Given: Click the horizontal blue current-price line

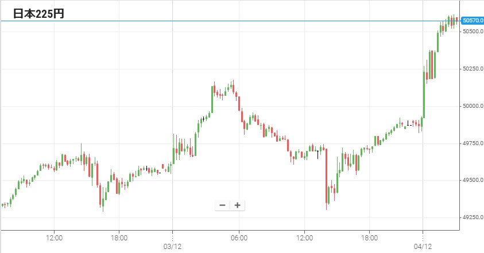Looking at the screenshot, I should 230,21.
